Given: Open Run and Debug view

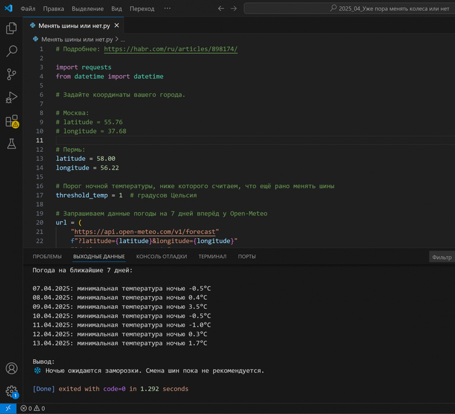Looking at the screenshot, I should [11, 97].
